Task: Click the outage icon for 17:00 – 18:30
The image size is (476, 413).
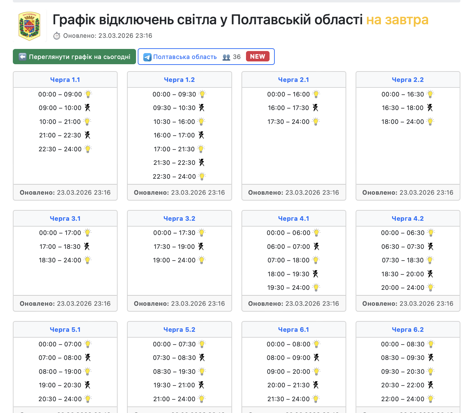Action: (87, 246)
